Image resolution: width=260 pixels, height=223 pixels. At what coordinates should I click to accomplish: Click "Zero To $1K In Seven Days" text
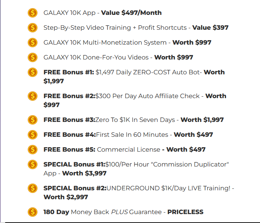(135, 120)
